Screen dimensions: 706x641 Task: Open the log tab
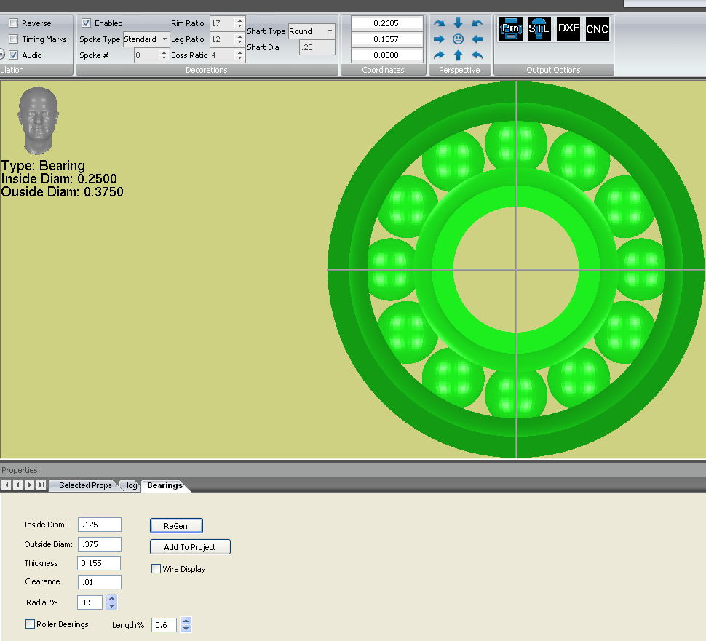pos(131,485)
